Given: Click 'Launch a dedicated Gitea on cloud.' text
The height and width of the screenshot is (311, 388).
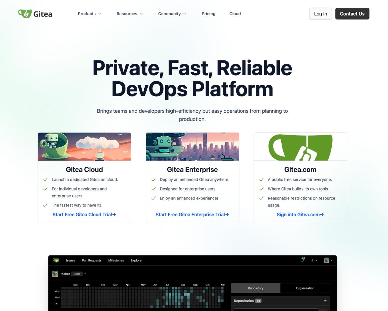Looking at the screenshot, I should pos(85,179).
